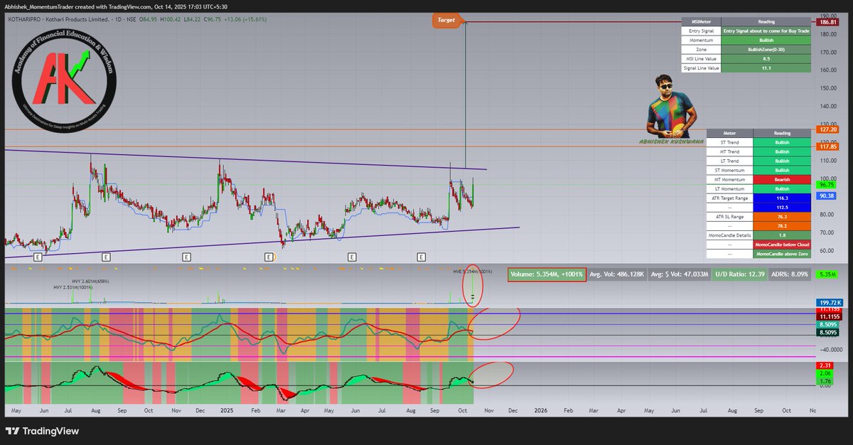853x445 pixels.
Task: Select the E earnings marker under the October candles
Action: (422, 257)
